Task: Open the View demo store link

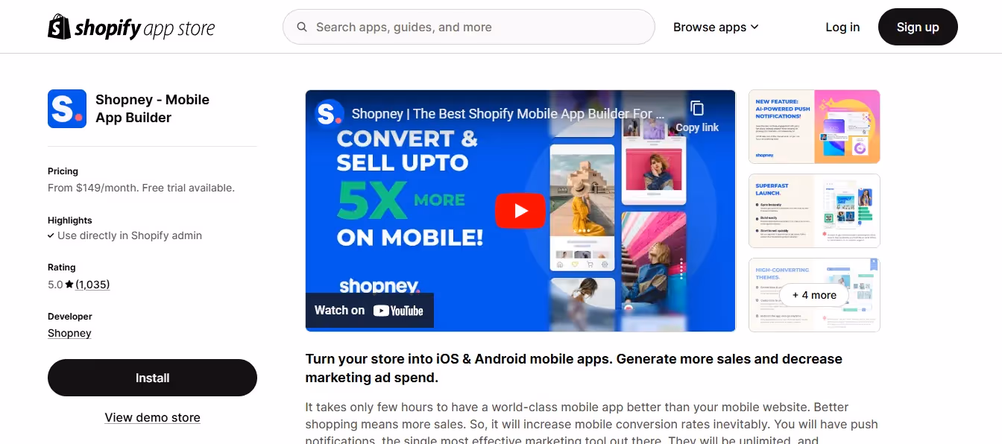Action: click(152, 417)
